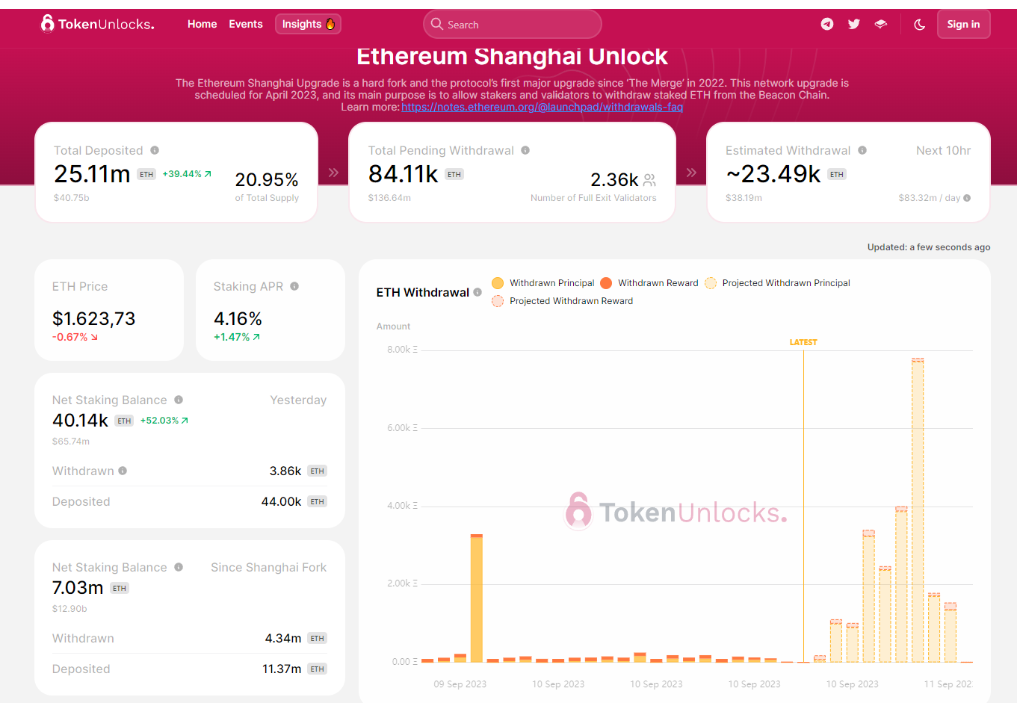Click the +52.03% change indicator
1017x703 pixels.
[x=164, y=421]
